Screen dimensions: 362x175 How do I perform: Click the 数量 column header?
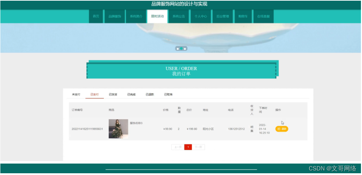pos(179,110)
